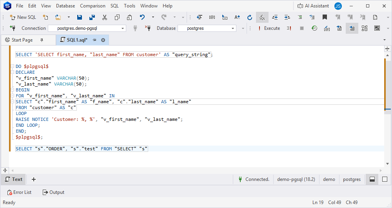
Task: Toggle pin on Start Page tab
Action: 42,40
